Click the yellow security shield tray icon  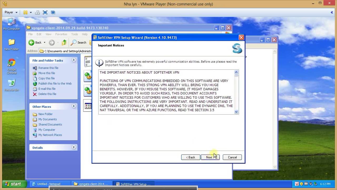tap(302, 184)
